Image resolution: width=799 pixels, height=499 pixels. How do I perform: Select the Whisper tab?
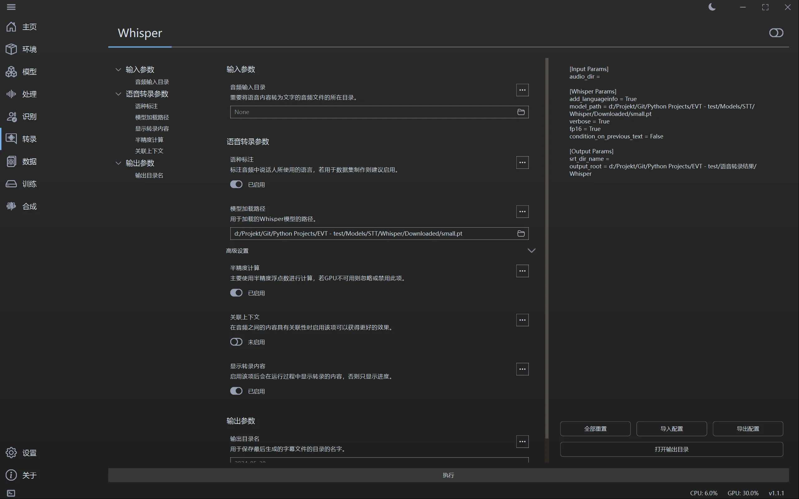pos(140,33)
